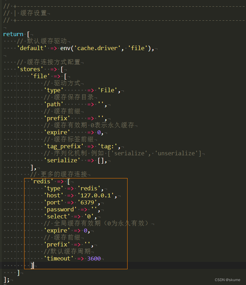Click the 'unserialize' text in comment
This screenshot has height=285, width=246.
[x=176, y=154]
